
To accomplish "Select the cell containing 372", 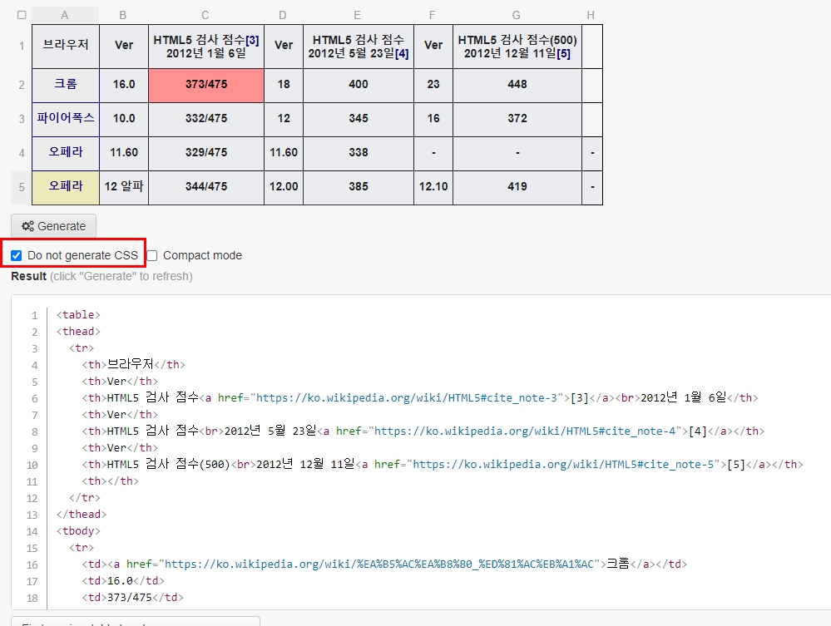I will click(x=517, y=119).
